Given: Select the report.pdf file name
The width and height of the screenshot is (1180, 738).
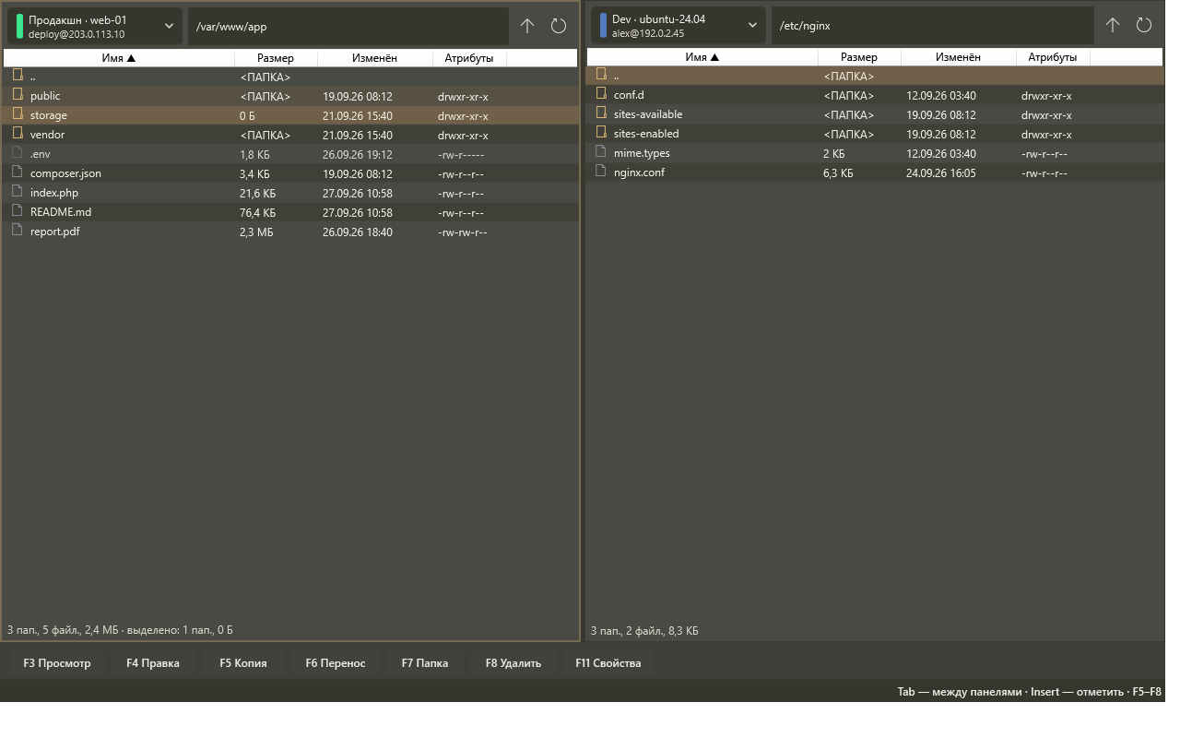Looking at the screenshot, I should click(55, 232).
